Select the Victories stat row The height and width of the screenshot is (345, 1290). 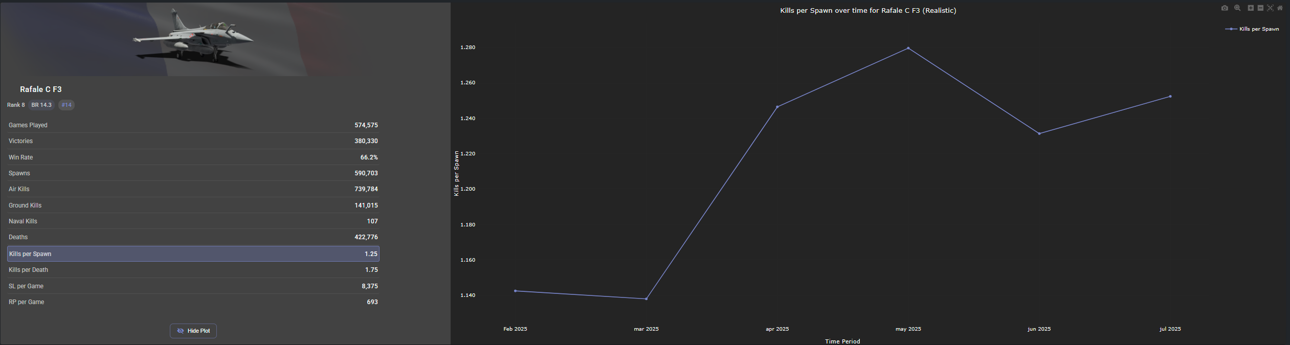(193, 141)
